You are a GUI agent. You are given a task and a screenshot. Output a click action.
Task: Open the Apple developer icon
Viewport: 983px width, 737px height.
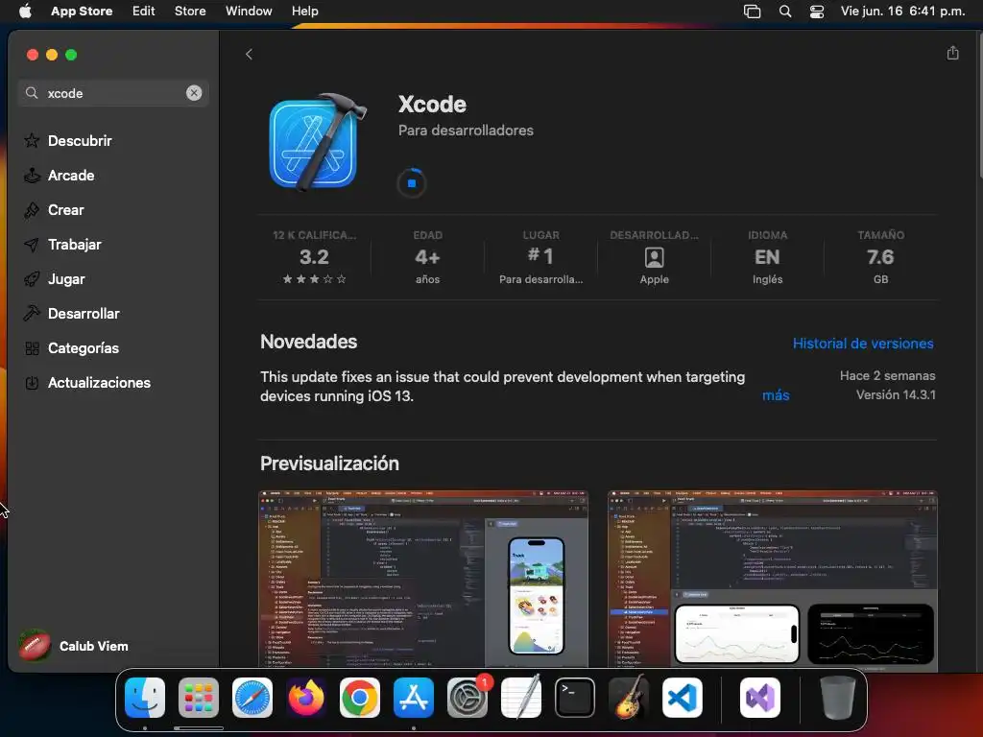coord(654,257)
